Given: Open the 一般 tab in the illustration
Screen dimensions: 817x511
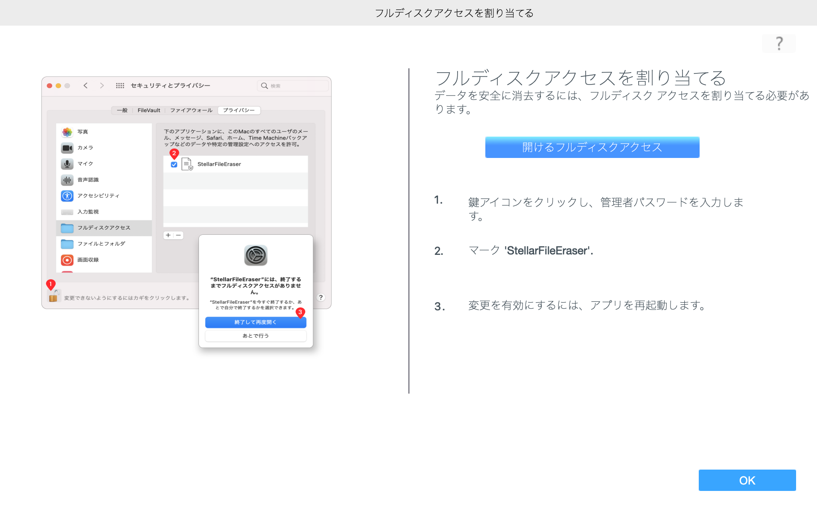Looking at the screenshot, I should click(x=122, y=110).
